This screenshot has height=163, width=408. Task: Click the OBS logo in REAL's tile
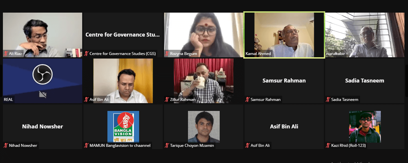click(42, 74)
